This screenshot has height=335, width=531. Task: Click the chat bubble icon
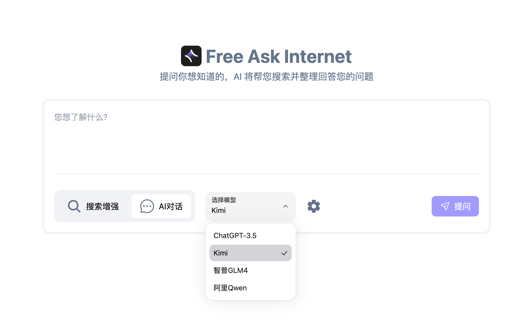(x=147, y=206)
